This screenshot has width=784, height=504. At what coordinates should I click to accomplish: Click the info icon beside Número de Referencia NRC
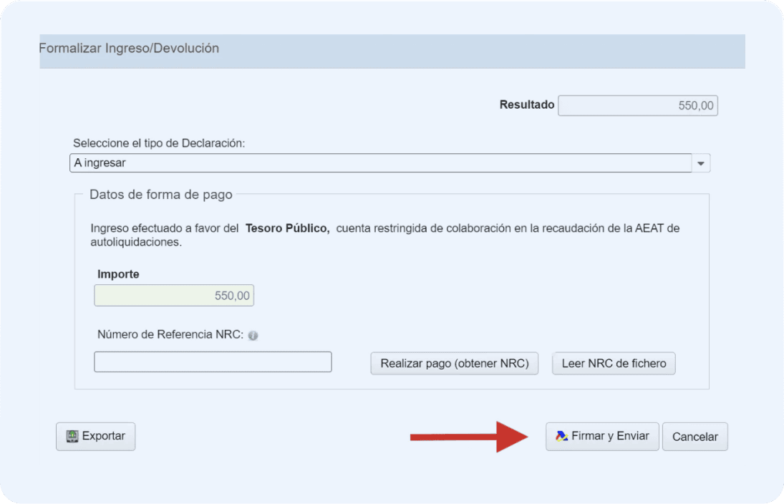click(253, 336)
